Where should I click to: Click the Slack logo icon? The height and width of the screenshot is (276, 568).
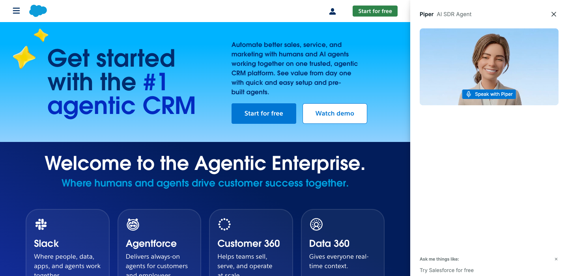[41, 224]
